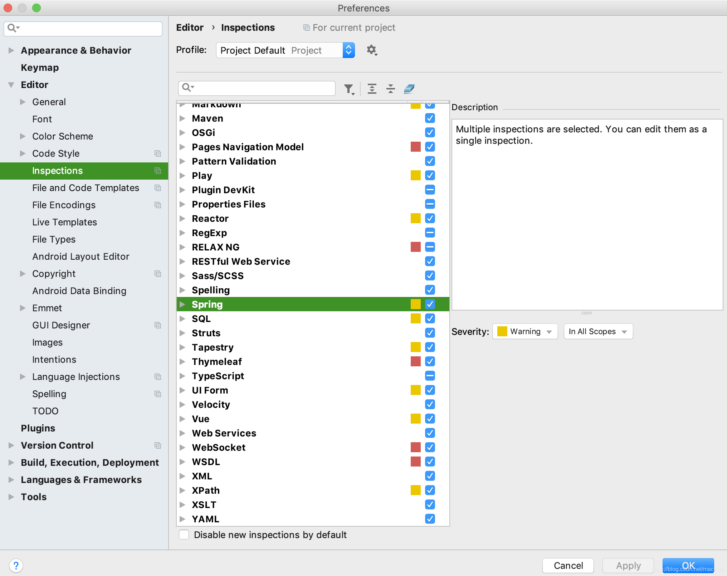Click the Cancel button
The image size is (727, 576).
point(568,565)
